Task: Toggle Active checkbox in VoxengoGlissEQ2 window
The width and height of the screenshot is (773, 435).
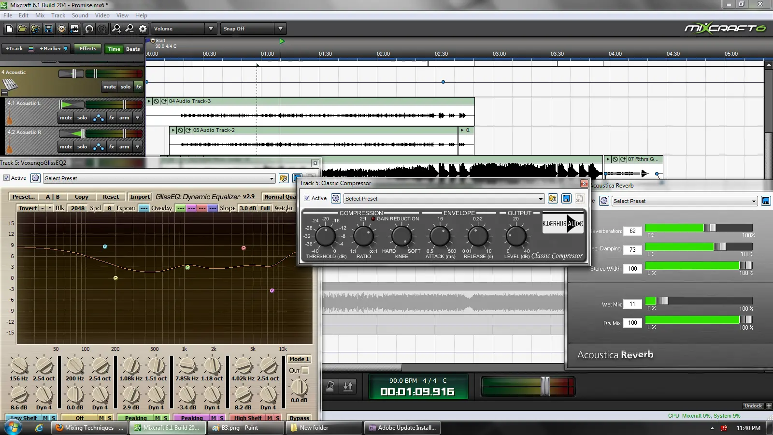Action: [x=7, y=178]
